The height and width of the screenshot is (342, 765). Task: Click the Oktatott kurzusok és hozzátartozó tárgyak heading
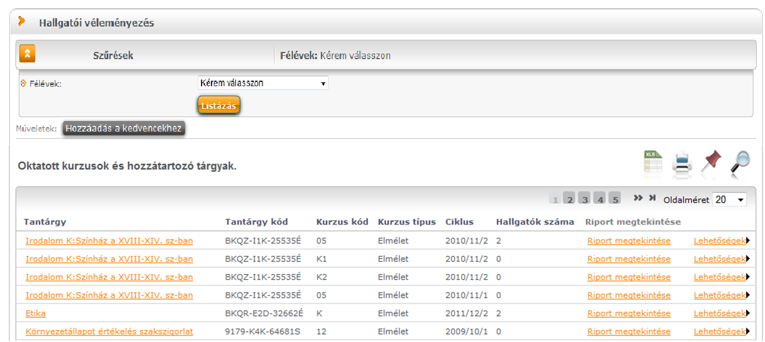[x=127, y=166]
